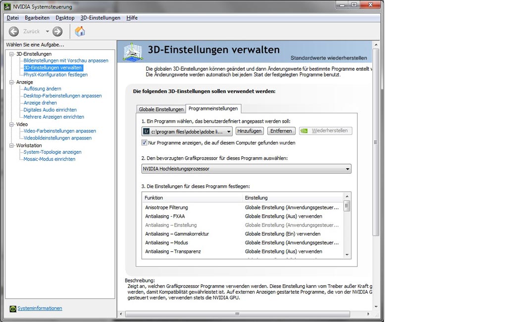Viewport: 507px width, 322px height.
Task: Open Mosaic-Modus einrichten
Action: (x=49, y=159)
